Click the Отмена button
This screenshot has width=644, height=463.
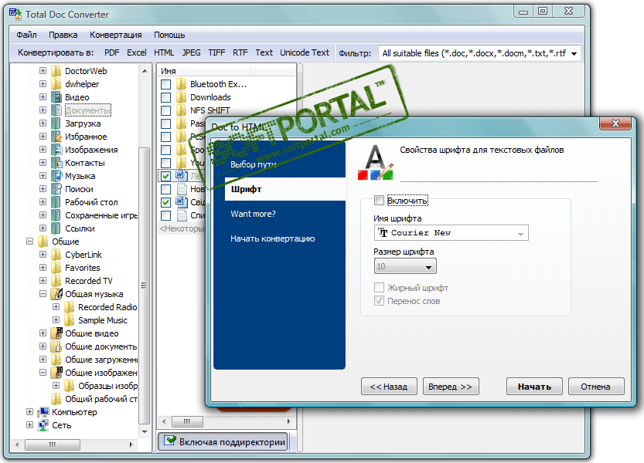pyautogui.click(x=596, y=387)
